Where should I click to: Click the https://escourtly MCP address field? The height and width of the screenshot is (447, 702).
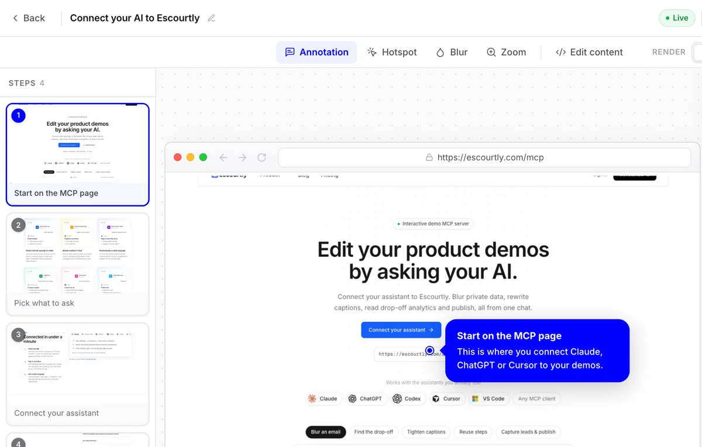[408, 354]
